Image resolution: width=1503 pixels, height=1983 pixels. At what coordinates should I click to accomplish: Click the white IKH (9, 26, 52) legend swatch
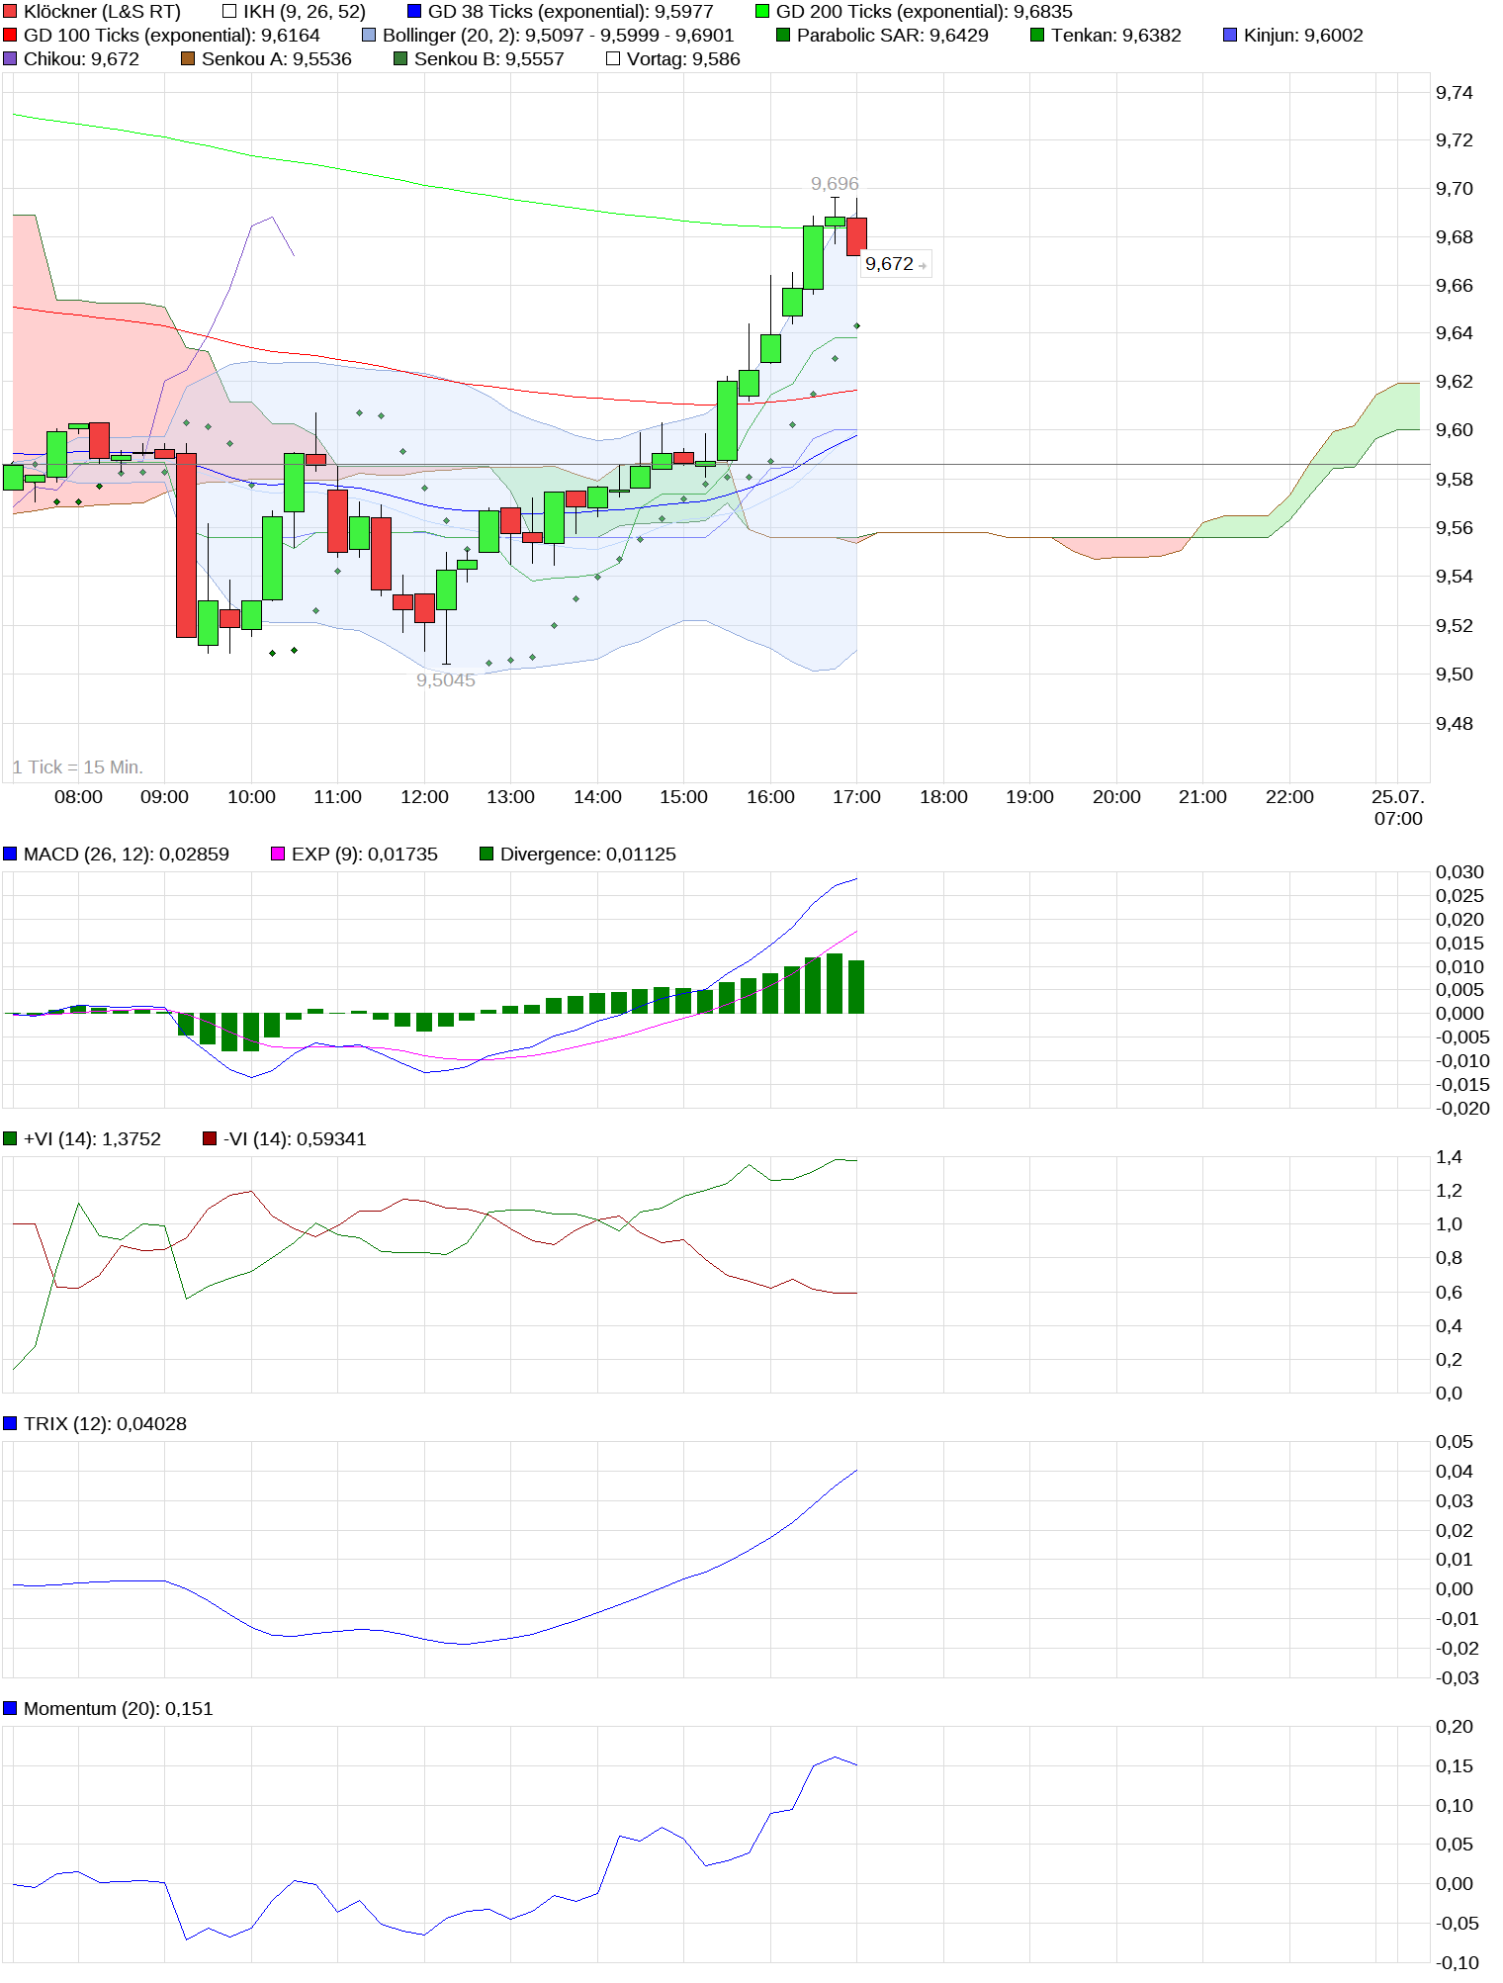pyautogui.click(x=229, y=12)
